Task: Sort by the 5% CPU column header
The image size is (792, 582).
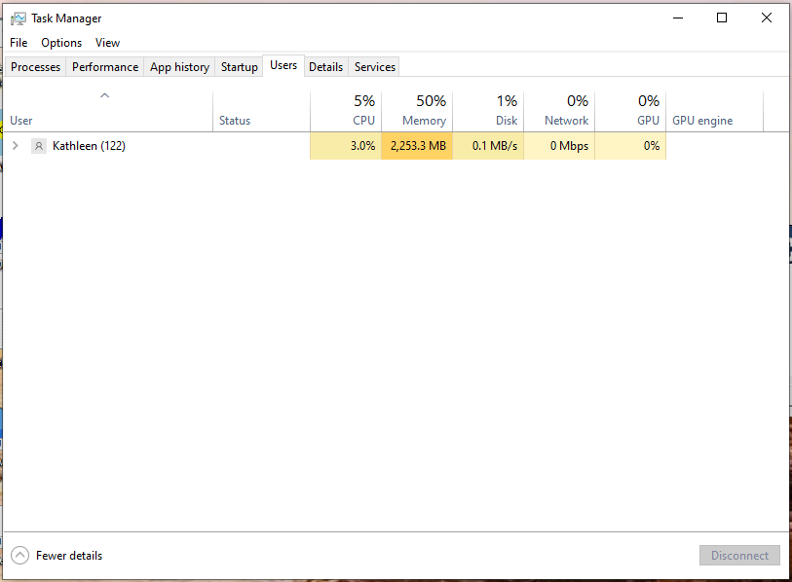Action: pyautogui.click(x=346, y=112)
